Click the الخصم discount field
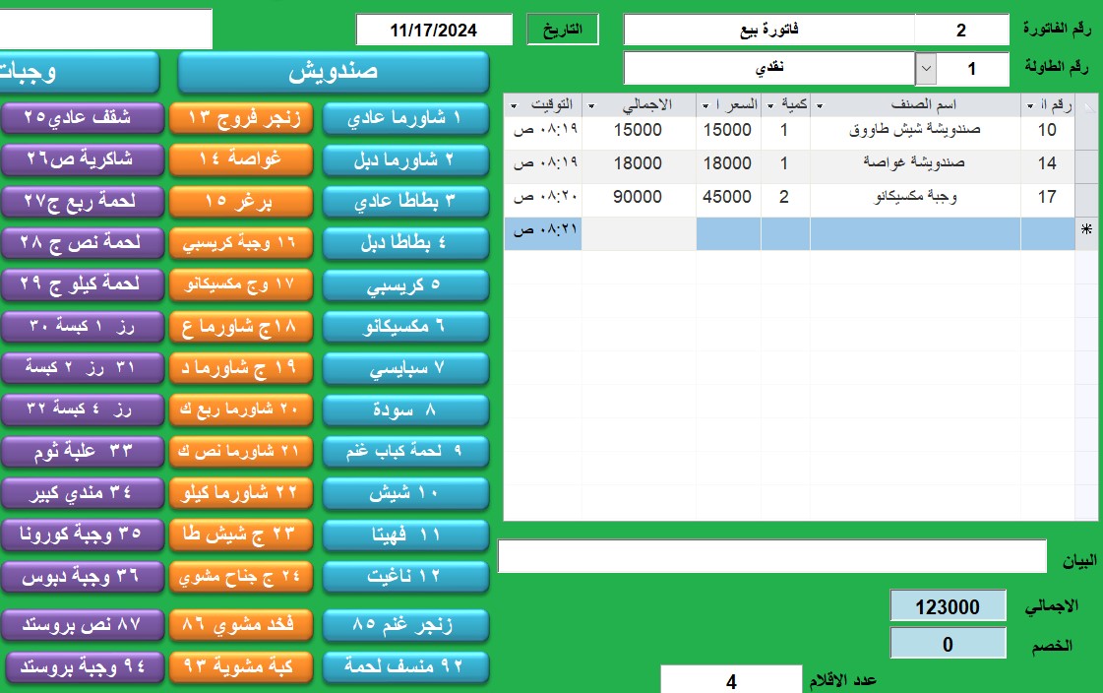This screenshot has height=693, width=1103. tap(948, 645)
